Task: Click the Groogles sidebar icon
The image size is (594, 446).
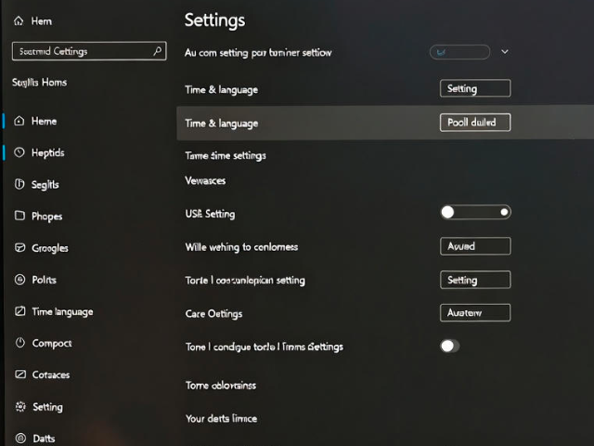Action: pos(20,248)
